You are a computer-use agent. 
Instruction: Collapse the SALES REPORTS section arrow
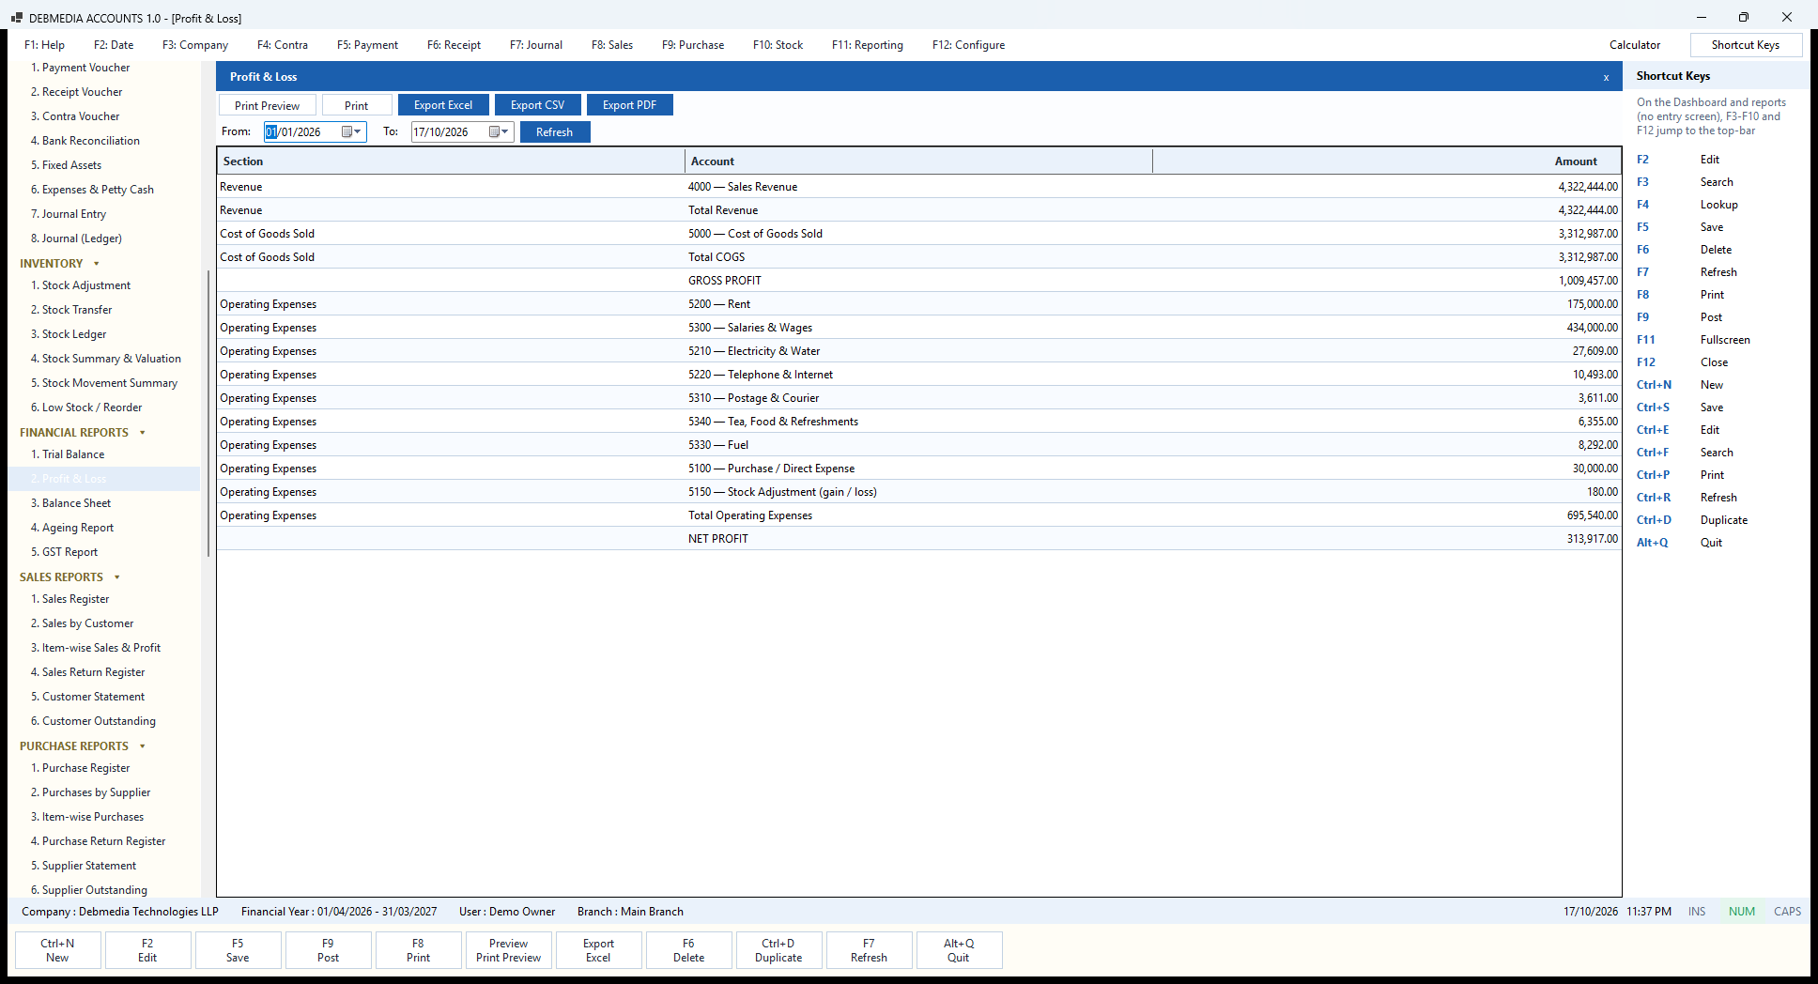[x=117, y=577]
